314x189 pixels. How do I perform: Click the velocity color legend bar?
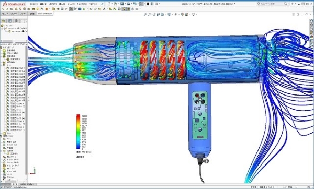tap(78, 132)
